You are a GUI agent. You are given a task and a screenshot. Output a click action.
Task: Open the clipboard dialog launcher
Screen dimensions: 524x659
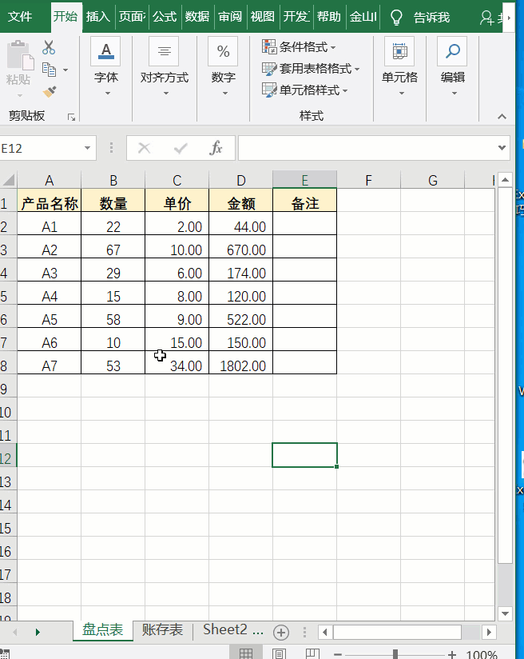pyautogui.click(x=71, y=118)
